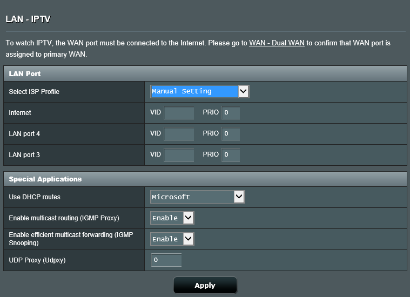Image resolution: width=410 pixels, height=297 pixels.
Task: Open the IGMP Snooping Enable dropdown
Action: click(x=172, y=239)
